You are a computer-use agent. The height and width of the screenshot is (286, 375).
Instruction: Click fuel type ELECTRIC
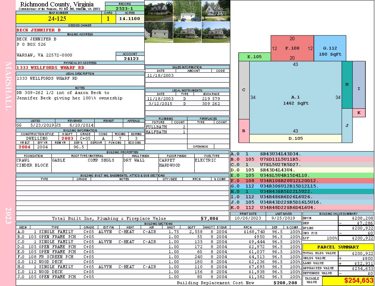[x=205, y=160]
